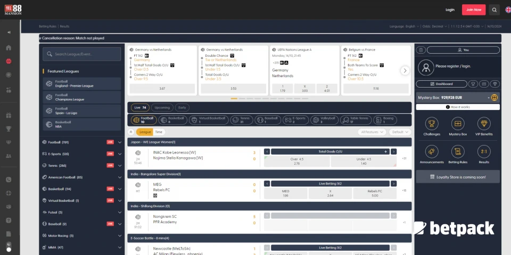Click Search League/Event input field
511x255 pixels.
[82, 54]
